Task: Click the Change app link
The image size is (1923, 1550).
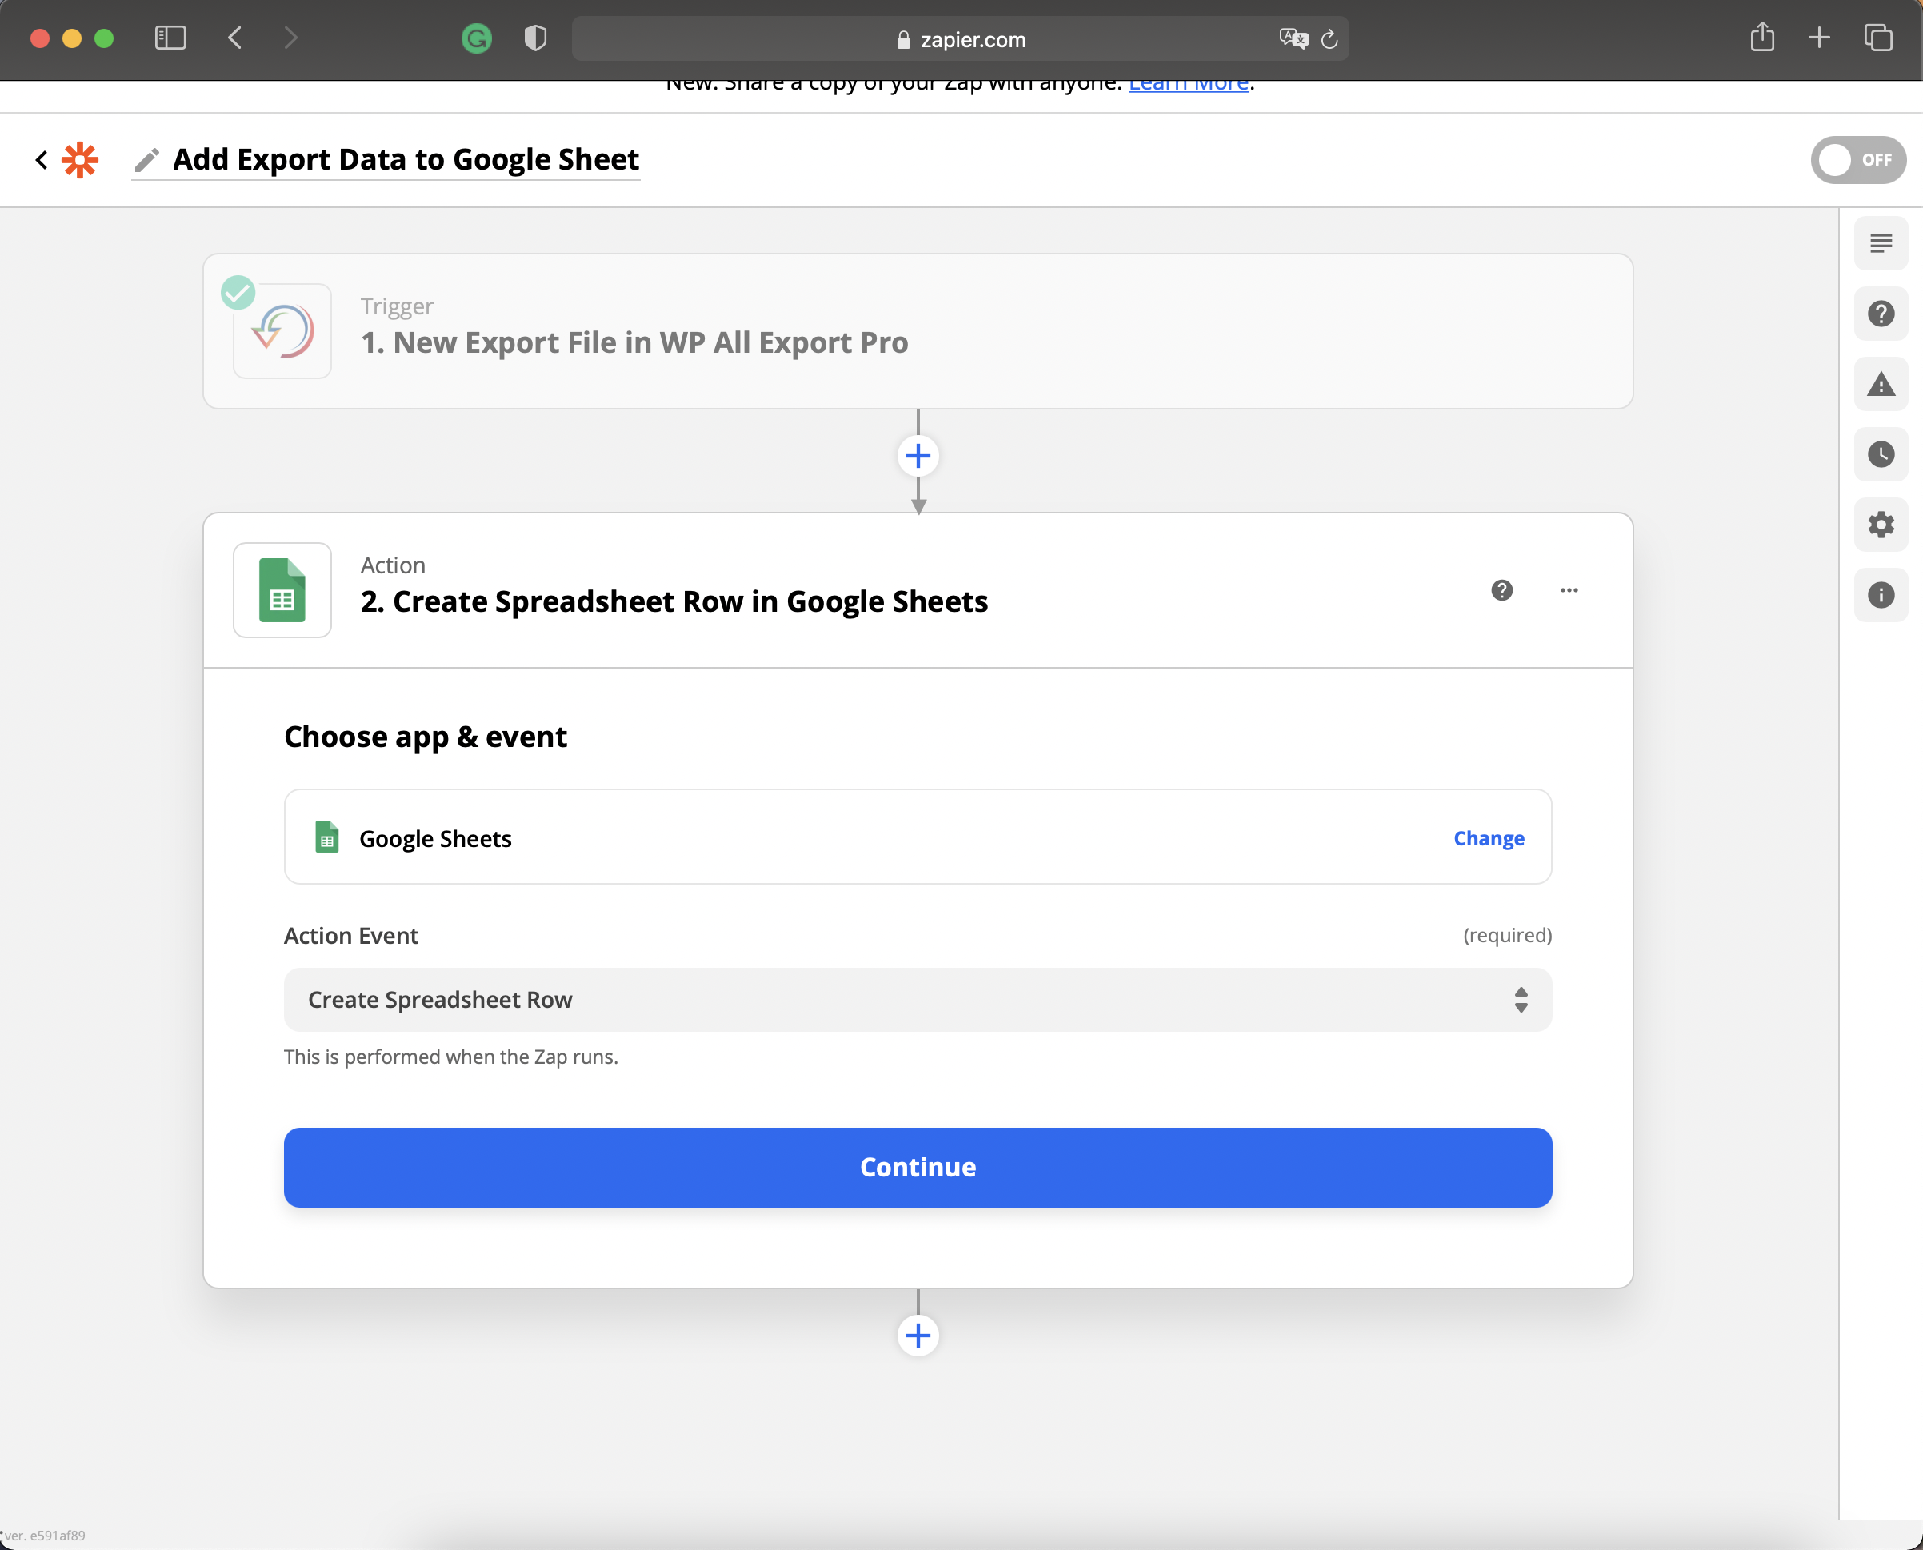Action: pos(1488,837)
